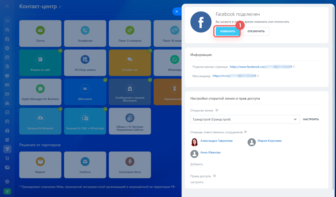
Task: Click the envelope icon on the Почта card
Action: click(x=40, y=30)
